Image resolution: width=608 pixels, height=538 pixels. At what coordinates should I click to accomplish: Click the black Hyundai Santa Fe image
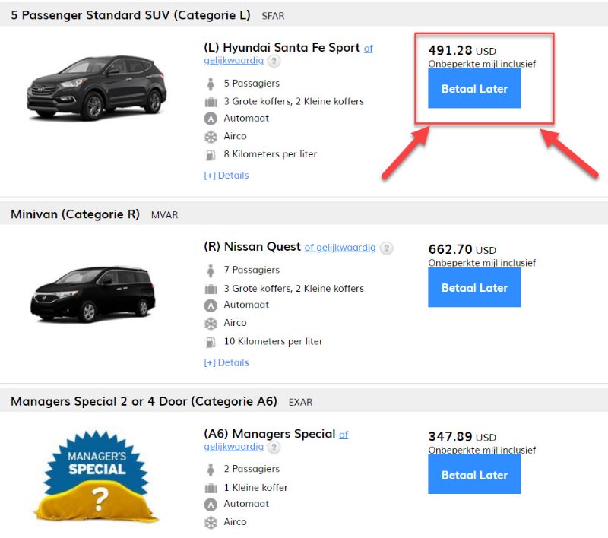(97, 87)
